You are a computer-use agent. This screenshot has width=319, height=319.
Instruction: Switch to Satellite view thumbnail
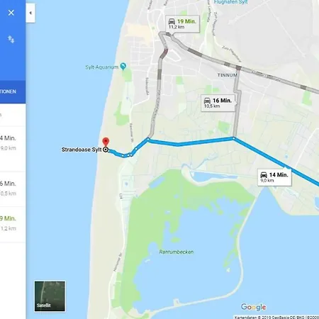click(50, 296)
